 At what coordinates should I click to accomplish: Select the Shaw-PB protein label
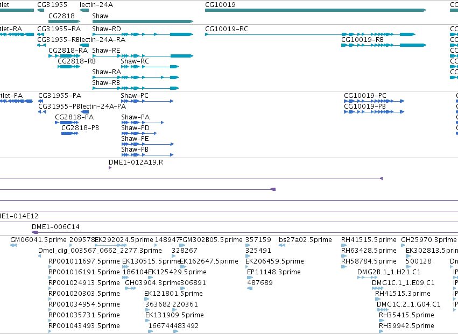click(x=135, y=149)
